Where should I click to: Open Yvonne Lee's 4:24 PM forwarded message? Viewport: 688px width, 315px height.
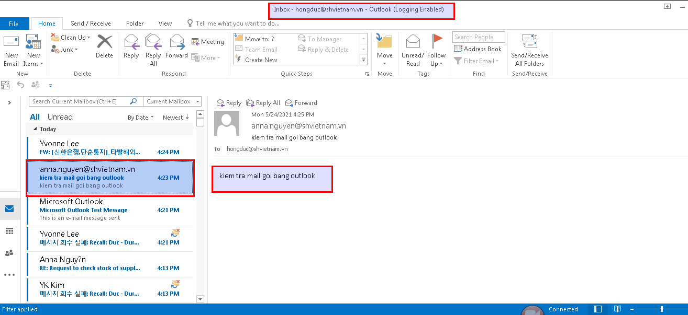110,148
